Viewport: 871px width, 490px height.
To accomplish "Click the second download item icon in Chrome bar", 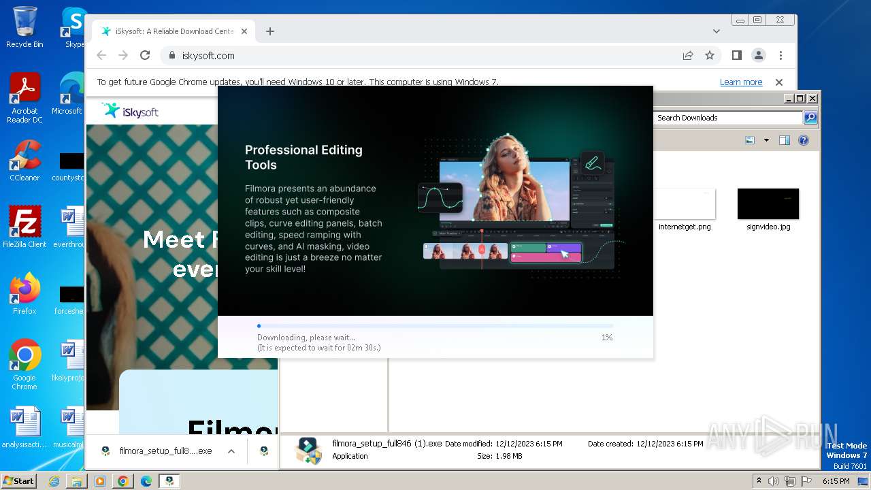I will pyautogui.click(x=264, y=451).
